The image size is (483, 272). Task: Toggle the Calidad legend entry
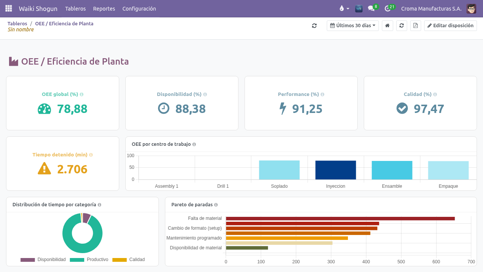tap(129, 260)
